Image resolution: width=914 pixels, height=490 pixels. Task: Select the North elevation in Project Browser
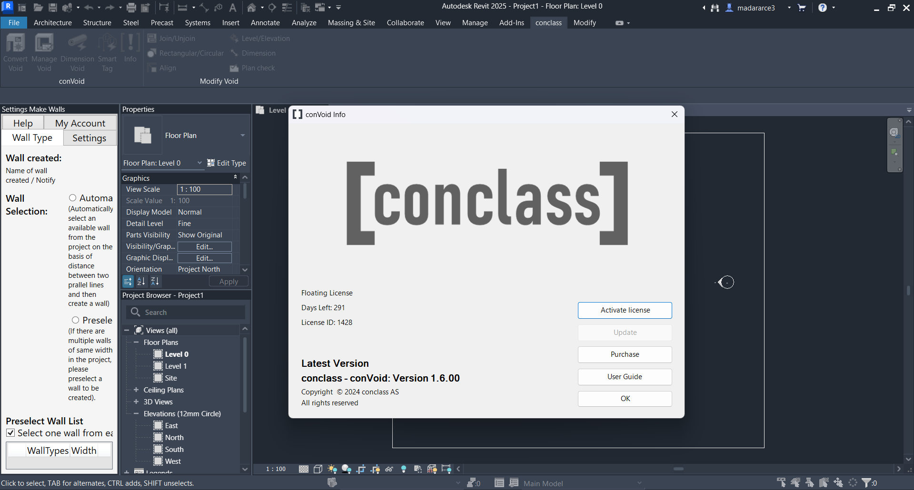(x=174, y=438)
